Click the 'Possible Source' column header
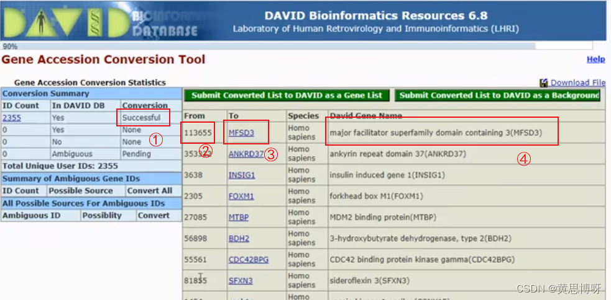The height and width of the screenshot is (300, 611). (x=81, y=191)
